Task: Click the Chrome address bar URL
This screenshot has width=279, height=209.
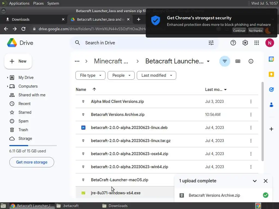Action: (92, 29)
